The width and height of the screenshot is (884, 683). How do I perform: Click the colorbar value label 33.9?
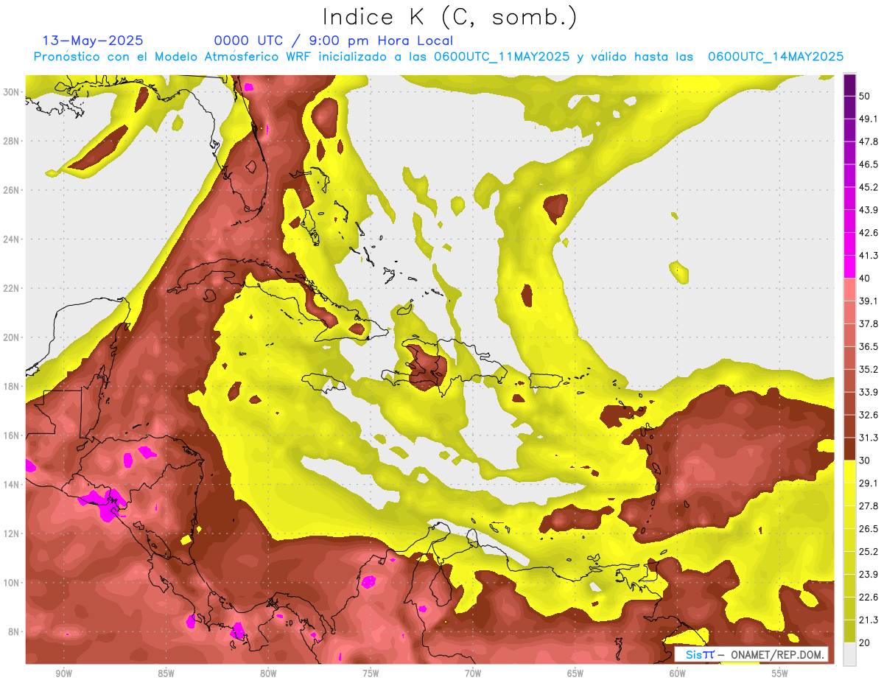click(869, 392)
